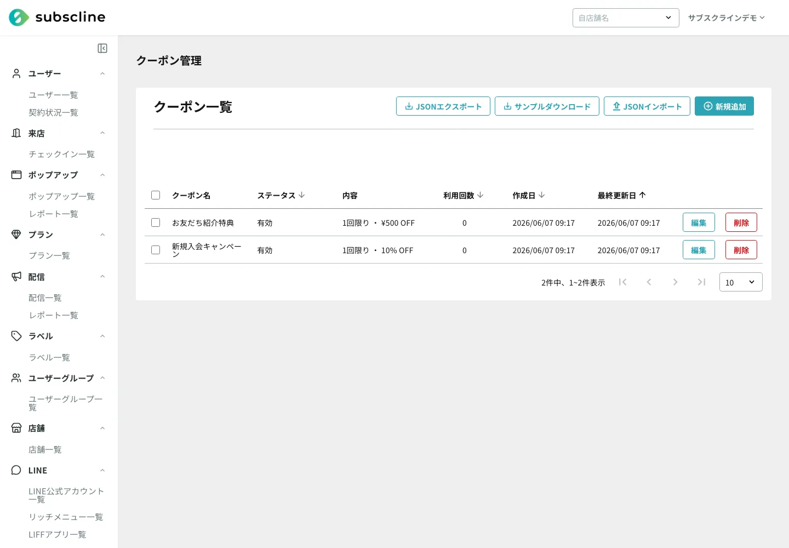Click the user person icon in sidebar

pyautogui.click(x=16, y=73)
